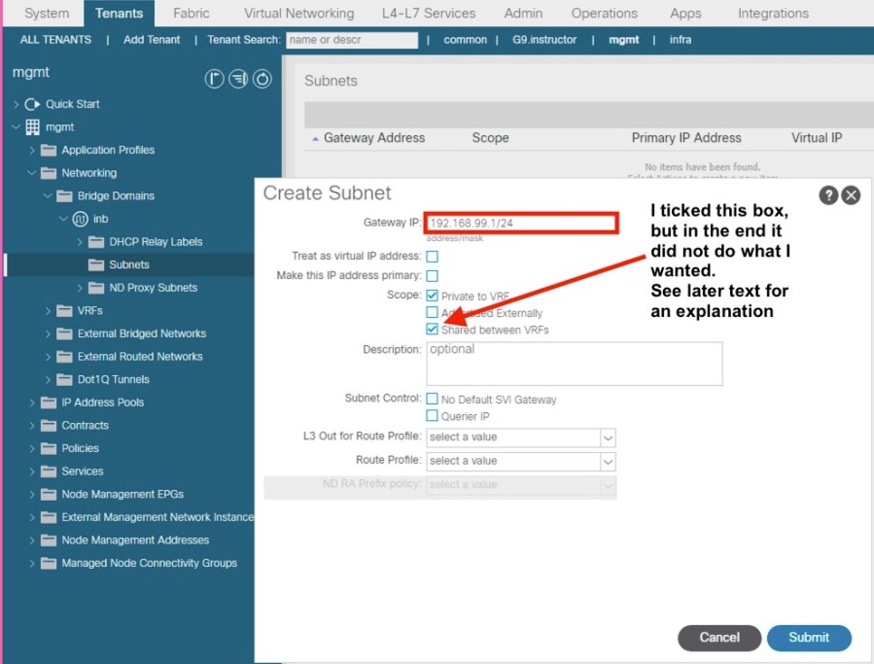Click the help question mark icon in dialog
874x664 pixels.
tap(828, 195)
